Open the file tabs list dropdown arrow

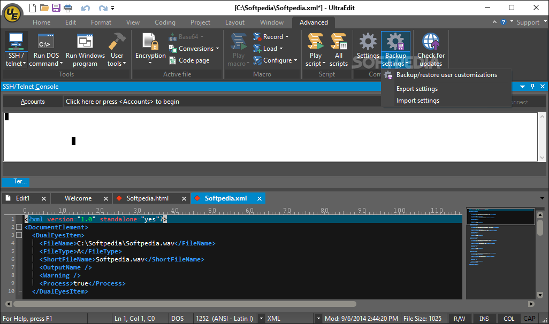[x=543, y=198]
